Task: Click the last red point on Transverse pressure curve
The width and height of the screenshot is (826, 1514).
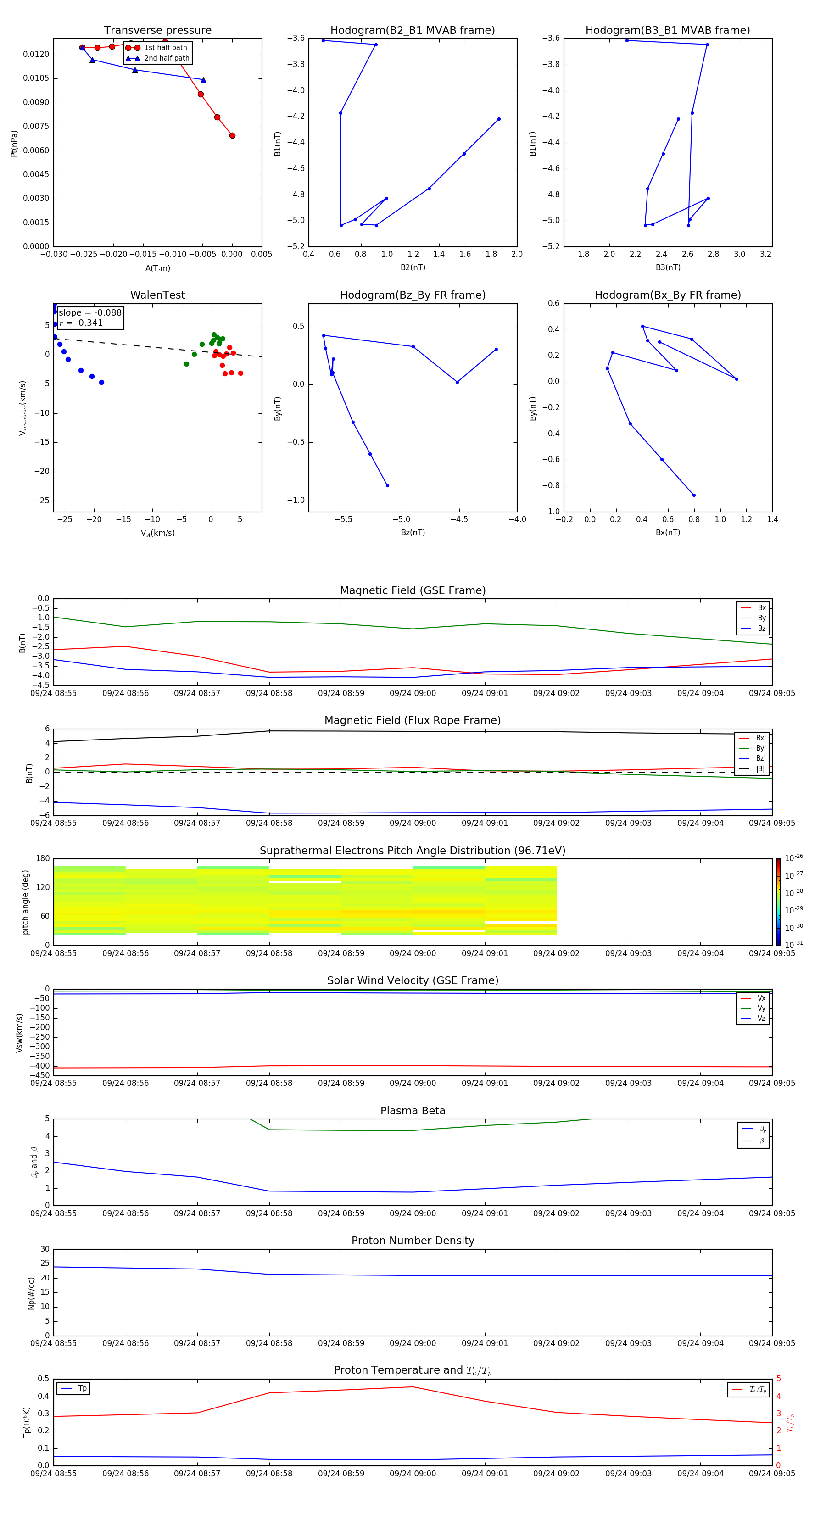Action: point(232,136)
